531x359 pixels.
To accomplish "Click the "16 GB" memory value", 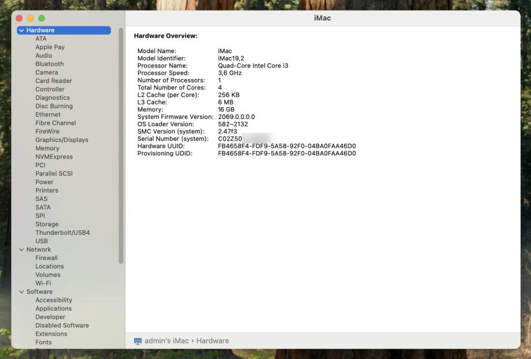I will click(226, 110).
